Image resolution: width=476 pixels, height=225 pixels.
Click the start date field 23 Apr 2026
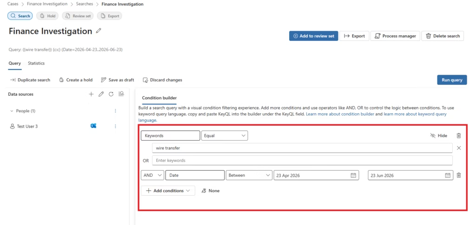click(316, 175)
